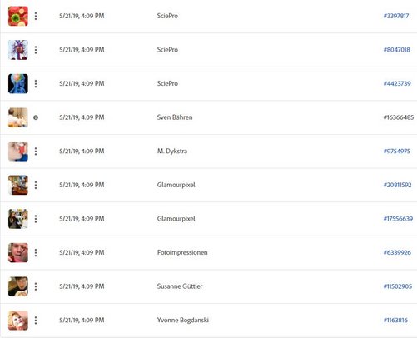
Task: Open asset link #9754975
Action: [397, 152]
